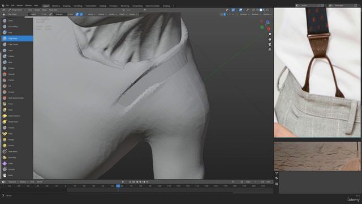Viewport: 362px width, 204px height.
Task: Select the Flatten brush
Action: 17,80
